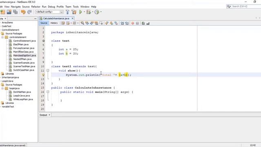Image resolution: width=261 pixels, height=147 pixels.
Task: Click the Open Project icon
Action: [9, 12]
